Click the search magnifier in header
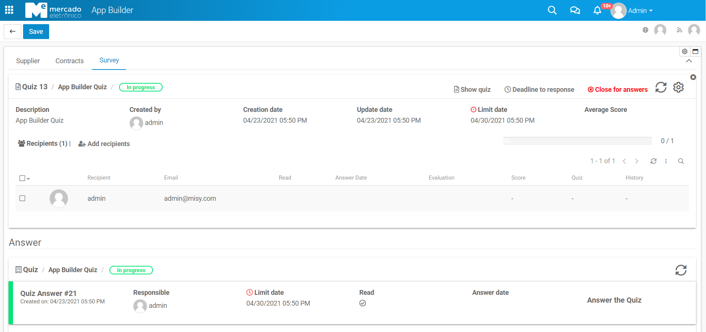Screen dimensions: 706x332 (x=552, y=10)
